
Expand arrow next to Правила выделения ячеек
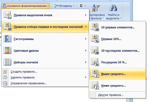click(x=86, y=15)
